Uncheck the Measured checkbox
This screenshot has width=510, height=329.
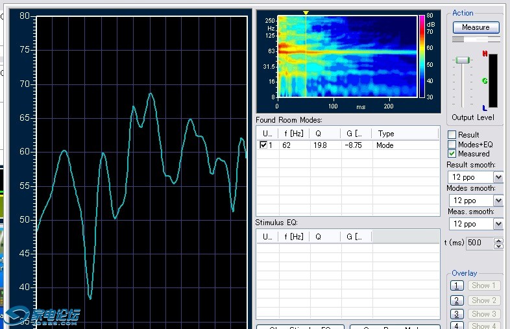(452, 154)
